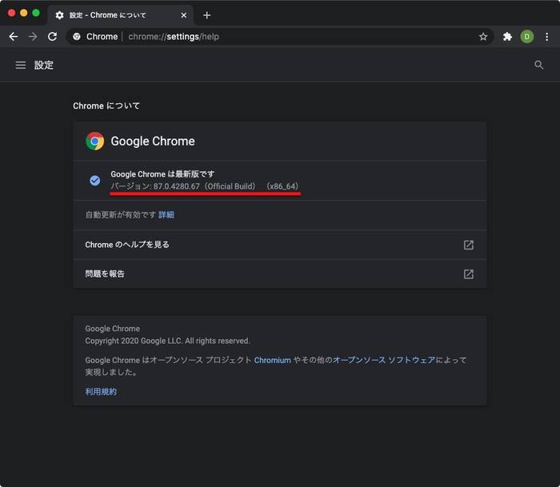Open the profile avatar labeled D
Screen dimensions: 560x487
coord(526,37)
